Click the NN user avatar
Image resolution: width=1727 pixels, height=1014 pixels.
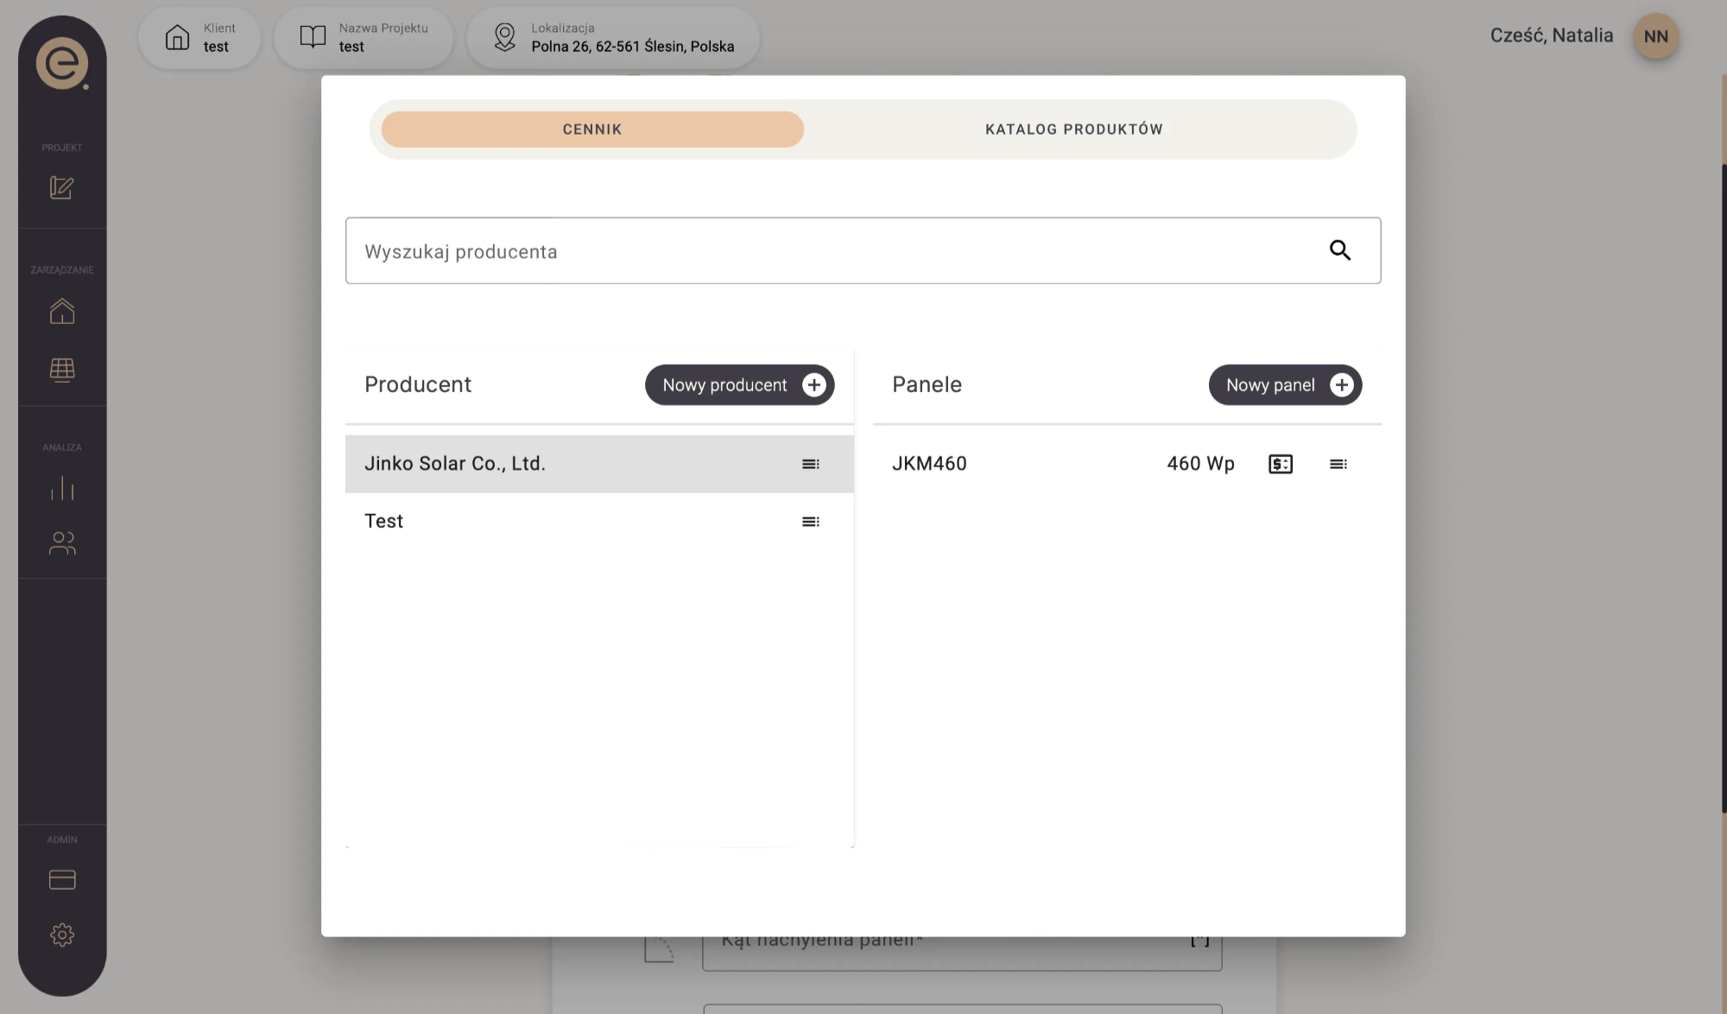point(1655,37)
